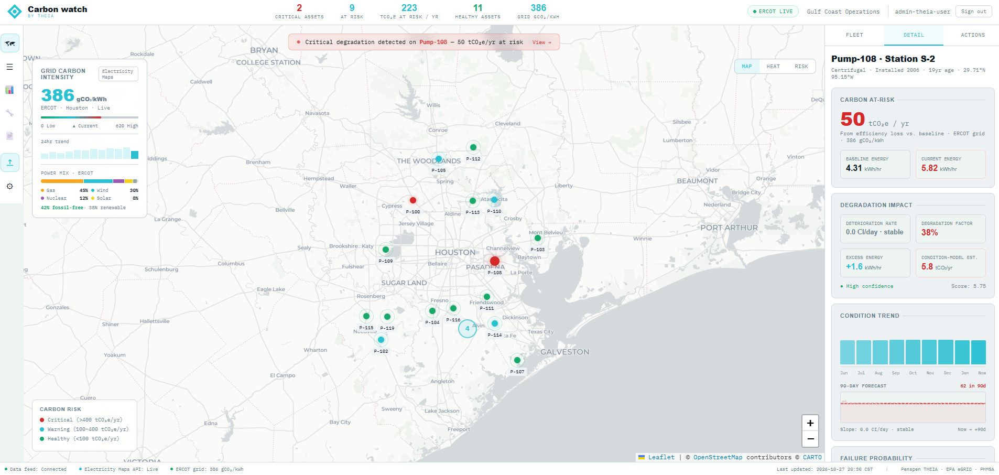Zoom in on the map
The image size is (999, 475).
(x=810, y=423)
